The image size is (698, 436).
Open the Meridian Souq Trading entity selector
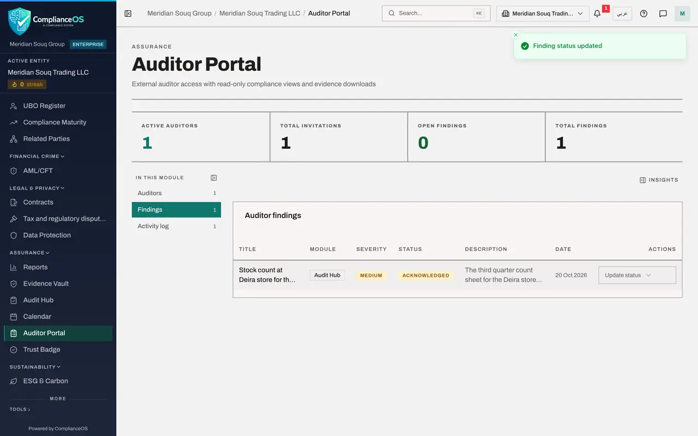(543, 14)
